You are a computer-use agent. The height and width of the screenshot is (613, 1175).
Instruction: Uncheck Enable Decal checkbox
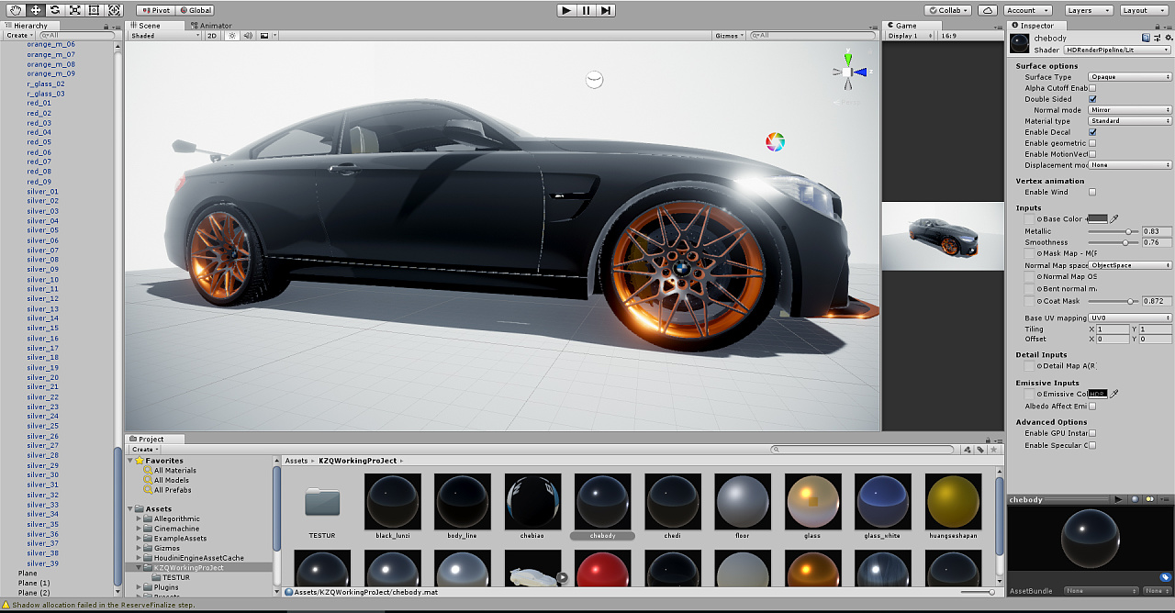[x=1092, y=132]
